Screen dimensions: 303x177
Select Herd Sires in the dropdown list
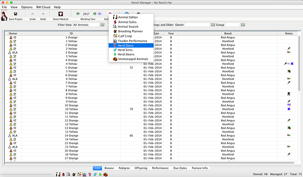126,50
